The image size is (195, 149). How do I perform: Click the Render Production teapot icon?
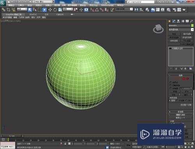tap(184, 10)
